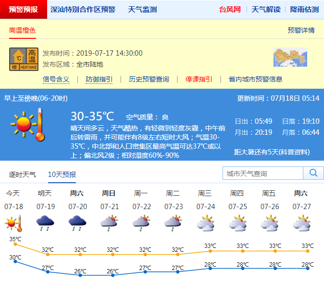Open the 降雨估测 link
This screenshot has height=282, width=324.
click(304, 10)
